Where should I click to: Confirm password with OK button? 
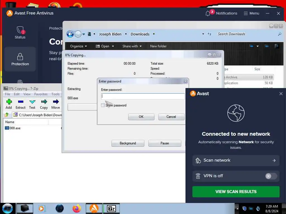pyautogui.click(x=141, y=117)
